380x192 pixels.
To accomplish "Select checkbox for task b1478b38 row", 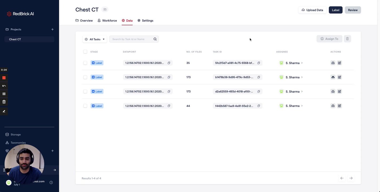I will pyautogui.click(x=85, y=77).
